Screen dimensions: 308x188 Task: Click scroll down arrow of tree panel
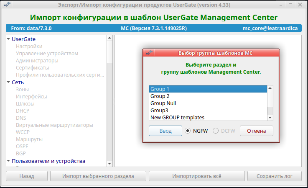point(109,164)
